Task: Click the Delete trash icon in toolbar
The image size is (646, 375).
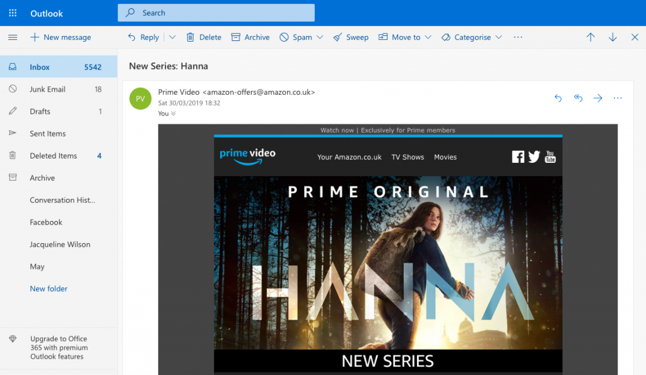Action: point(190,37)
